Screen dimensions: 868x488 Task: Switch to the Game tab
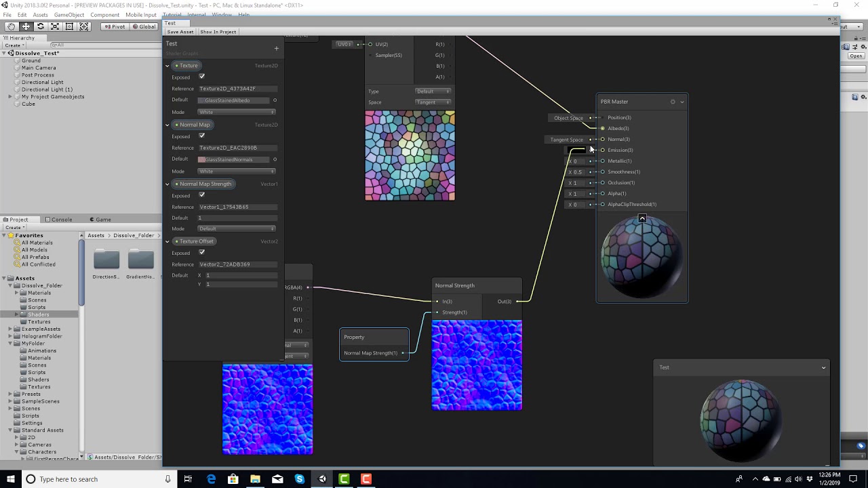[100, 220]
